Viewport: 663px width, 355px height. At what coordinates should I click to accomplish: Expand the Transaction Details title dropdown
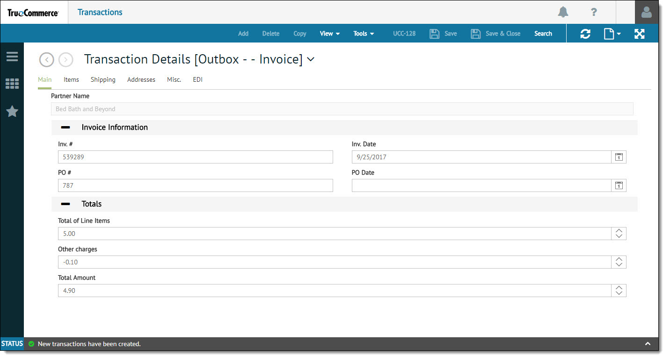310,59
